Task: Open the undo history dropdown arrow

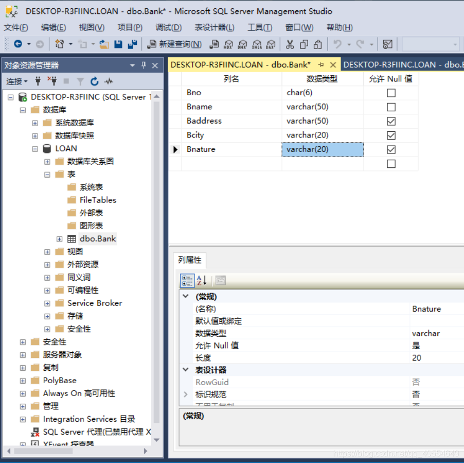Action: [x=349, y=44]
